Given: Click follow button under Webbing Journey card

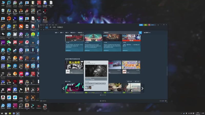Looking at the screenshot, I should pos(128,72).
